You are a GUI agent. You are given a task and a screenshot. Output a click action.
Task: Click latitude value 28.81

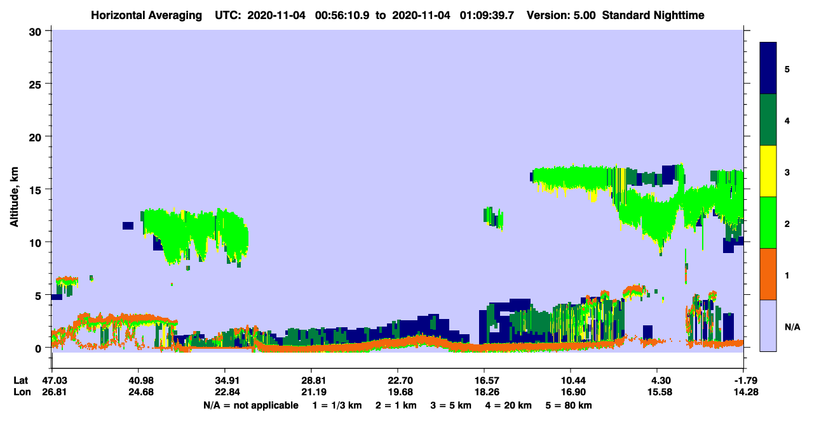point(311,380)
